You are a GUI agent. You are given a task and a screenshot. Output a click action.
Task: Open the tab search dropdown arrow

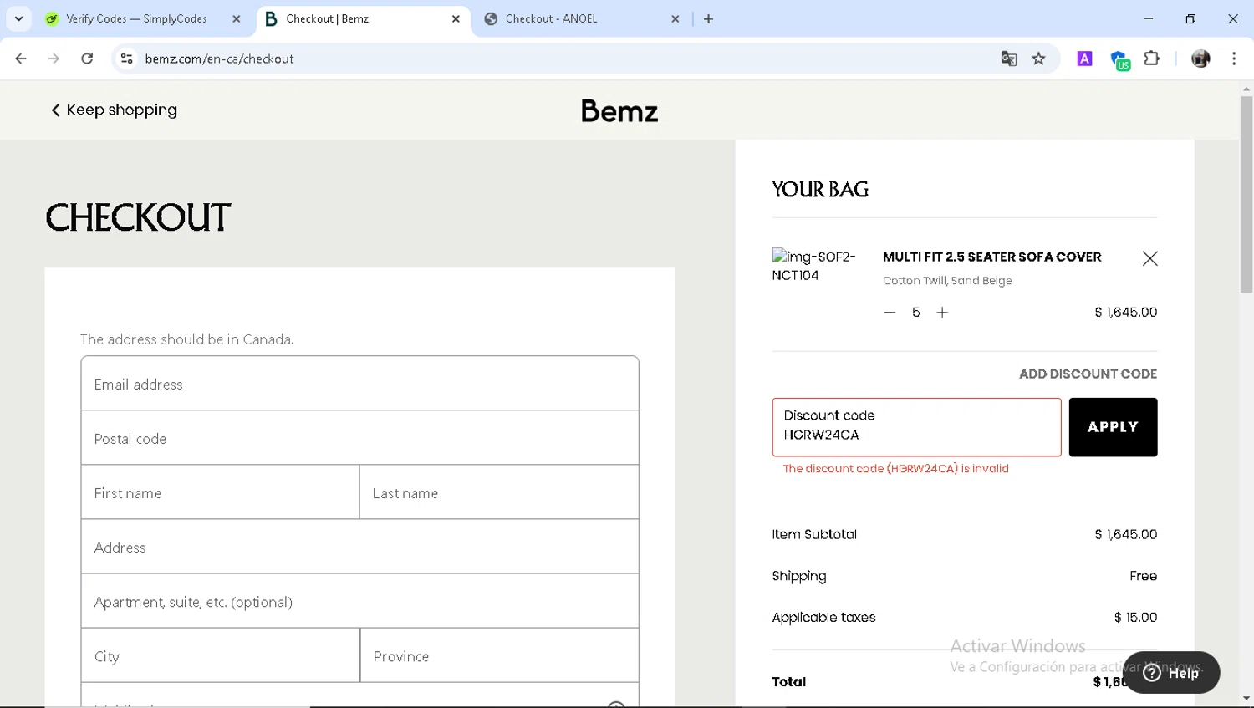18,18
